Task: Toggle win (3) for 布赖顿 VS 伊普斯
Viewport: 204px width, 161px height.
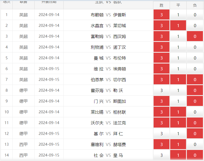Action: [162, 14]
